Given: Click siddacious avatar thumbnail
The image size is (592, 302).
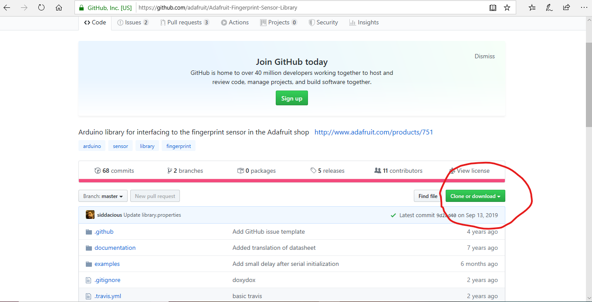Looking at the screenshot, I should click(90, 215).
